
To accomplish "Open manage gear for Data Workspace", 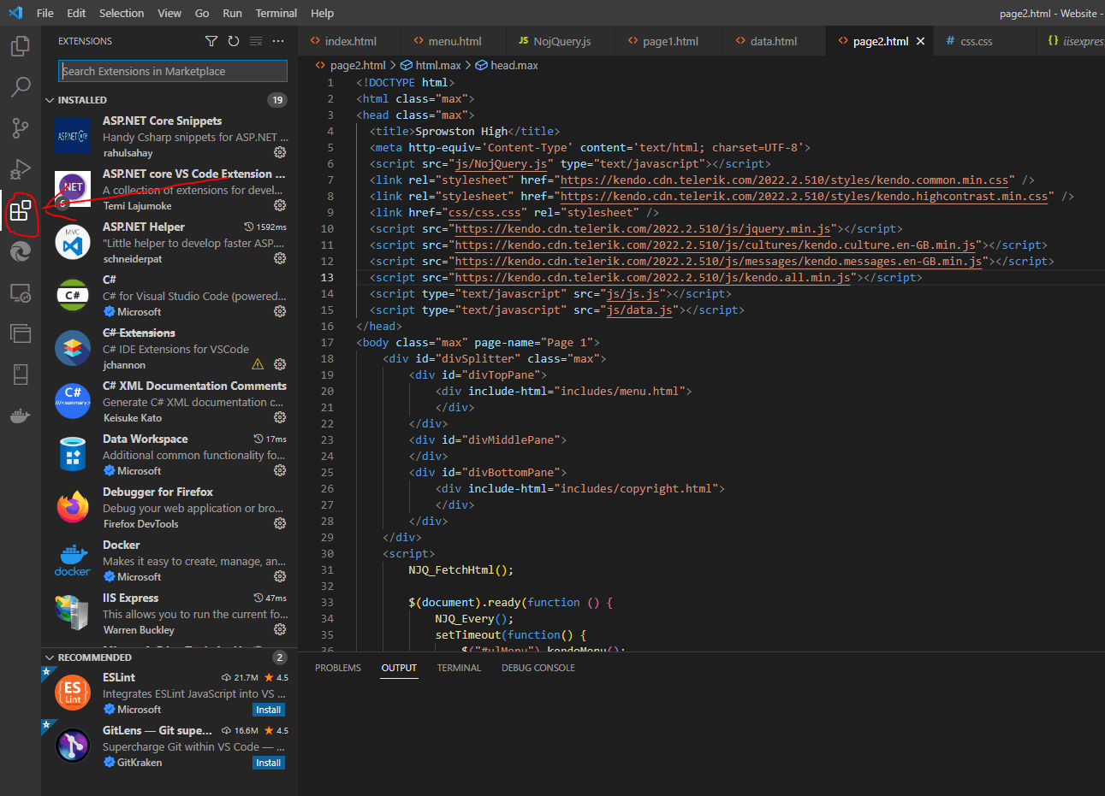I will pos(280,470).
